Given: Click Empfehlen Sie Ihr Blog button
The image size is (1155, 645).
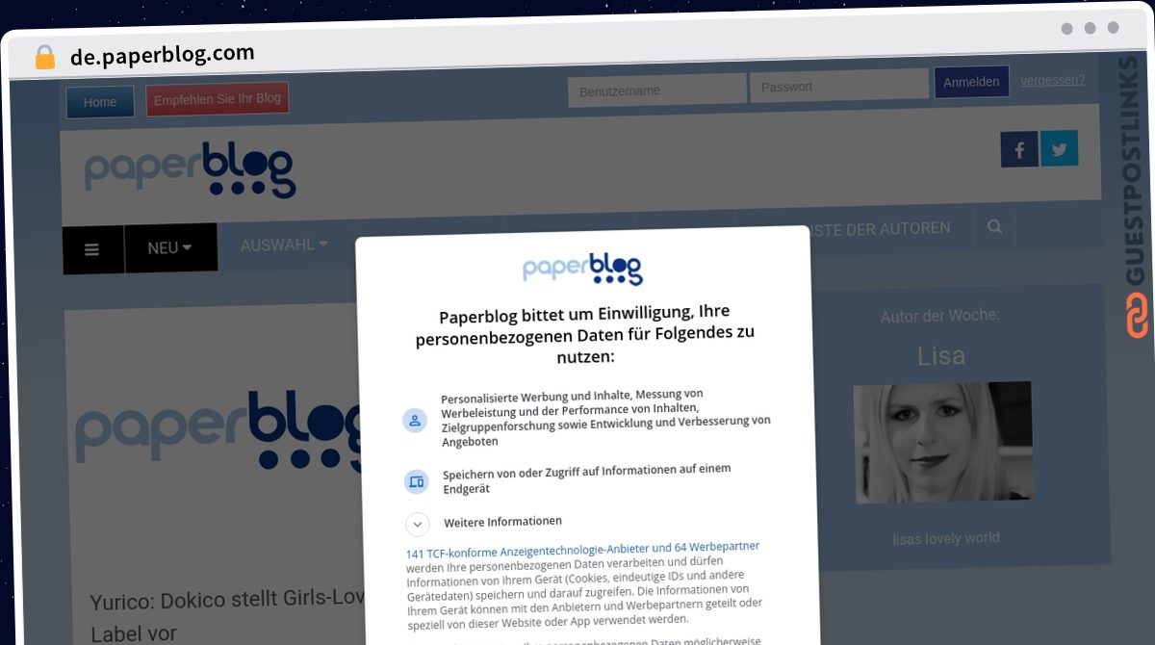Looking at the screenshot, I should click(218, 99).
